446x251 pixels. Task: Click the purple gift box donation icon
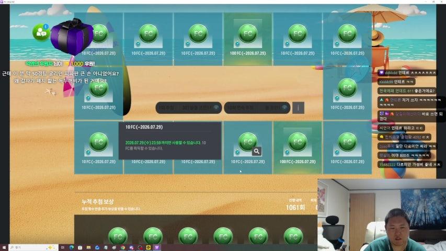(72, 37)
